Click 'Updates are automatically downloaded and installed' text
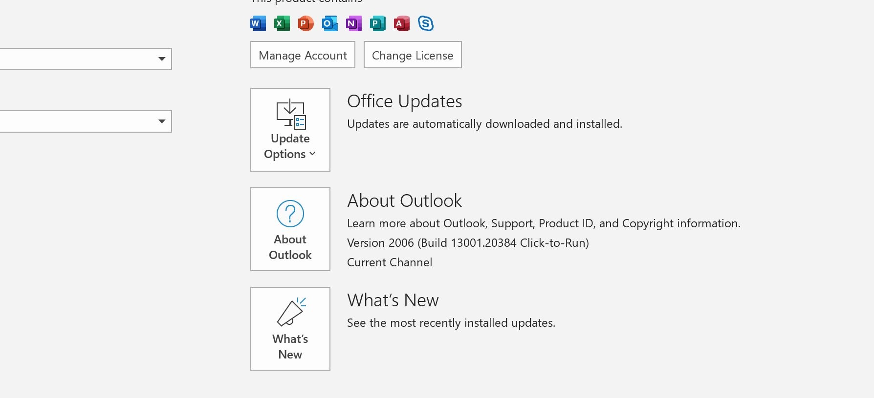 coord(484,124)
